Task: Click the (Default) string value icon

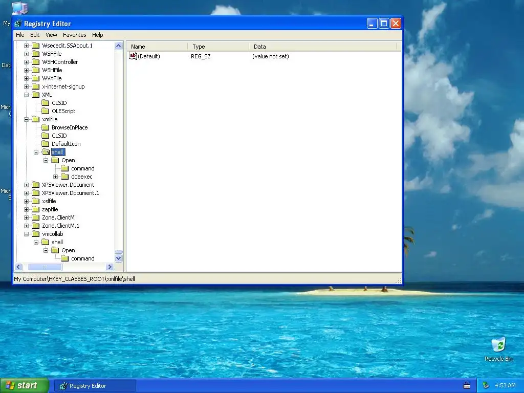Action: point(133,56)
